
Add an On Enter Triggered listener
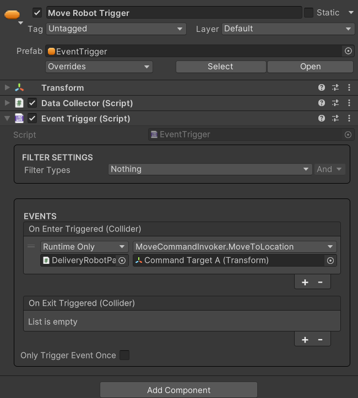coord(305,282)
